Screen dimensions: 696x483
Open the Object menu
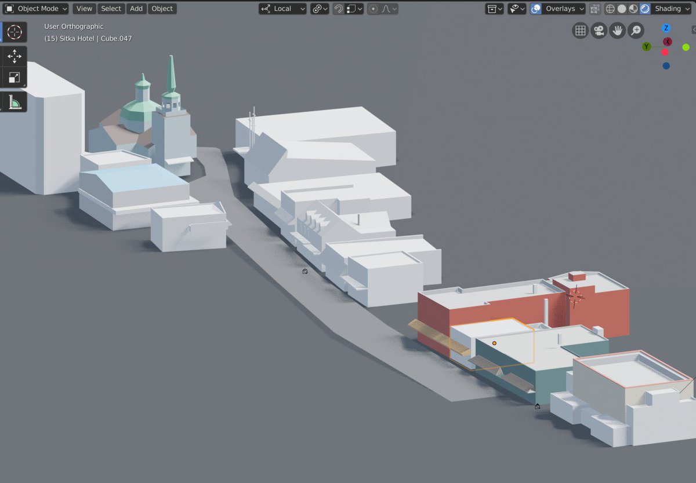coord(162,8)
